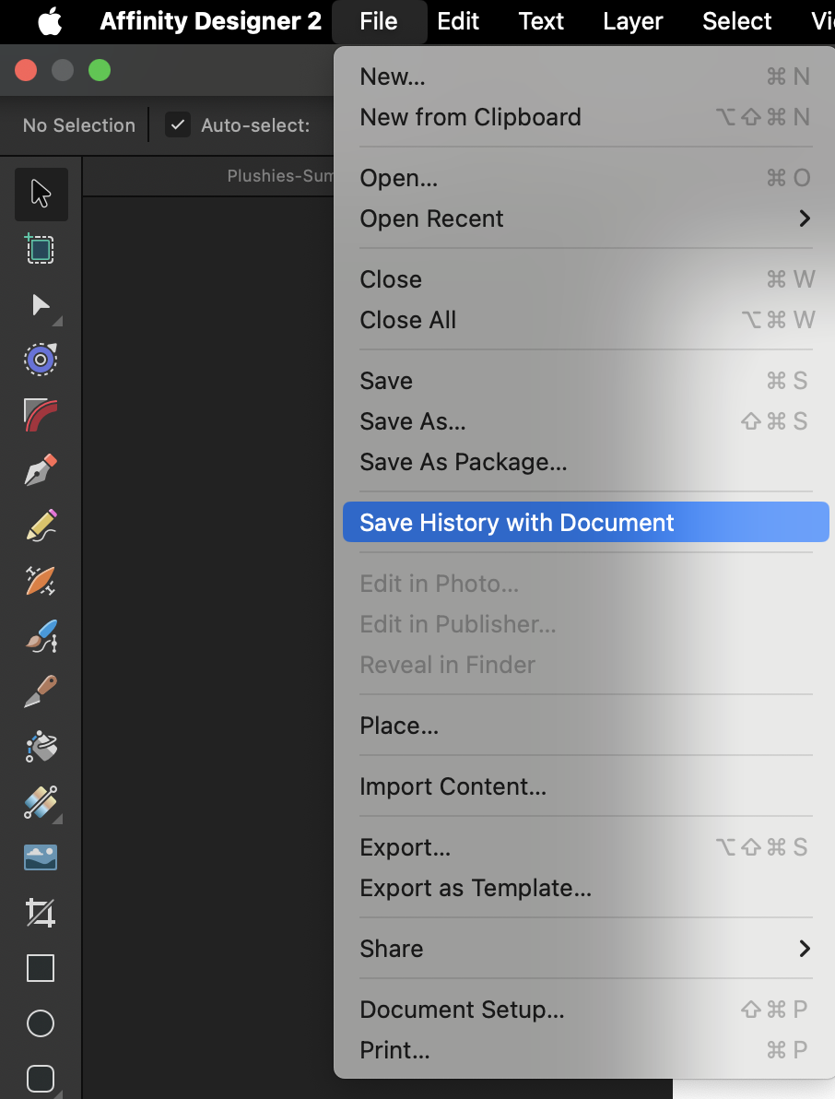Choose the Ellipse tool
Image resolution: width=835 pixels, height=1099 pixels.
tap(41, 1023)
